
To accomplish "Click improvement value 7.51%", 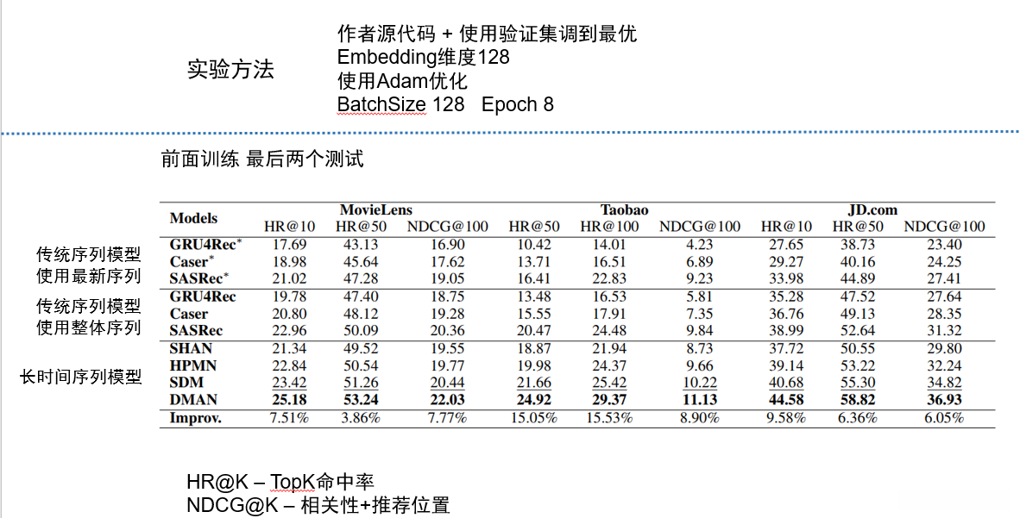I will (289, 417).
